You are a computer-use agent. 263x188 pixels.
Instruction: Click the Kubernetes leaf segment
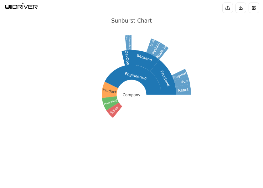[x=129, y=42]
